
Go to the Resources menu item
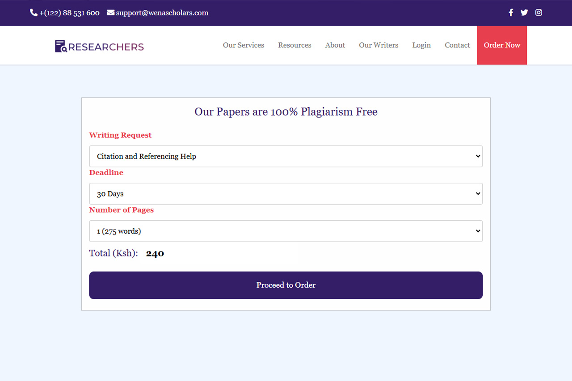[294, 45]
